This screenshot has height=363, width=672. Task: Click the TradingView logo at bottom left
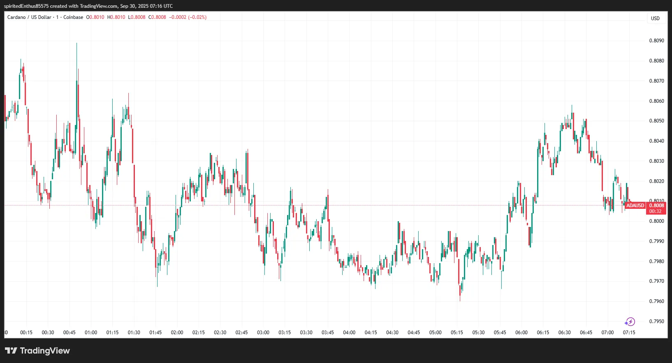[37, 351]
